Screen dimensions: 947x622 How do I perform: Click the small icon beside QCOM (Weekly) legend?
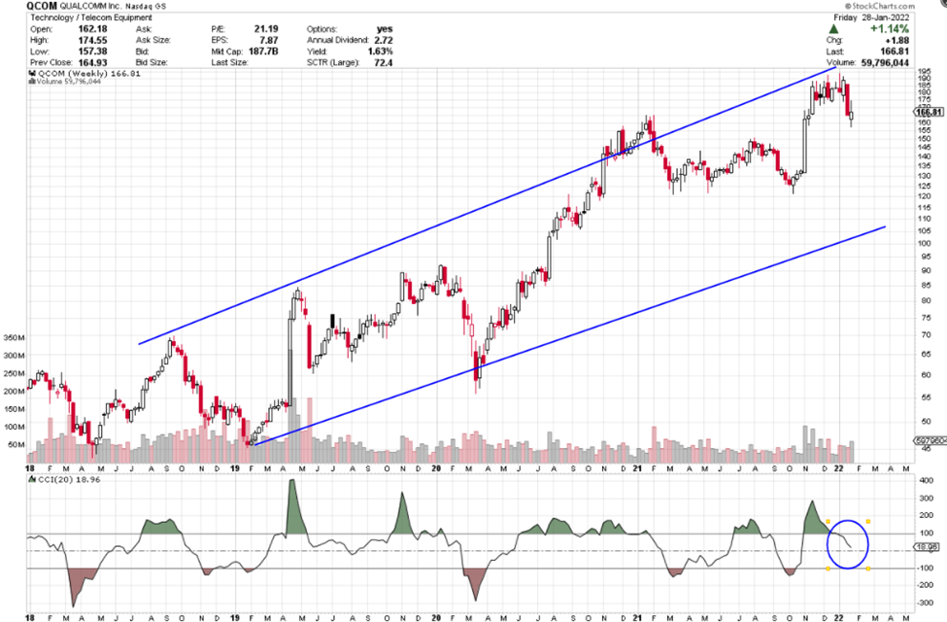[x=33, y=74]
